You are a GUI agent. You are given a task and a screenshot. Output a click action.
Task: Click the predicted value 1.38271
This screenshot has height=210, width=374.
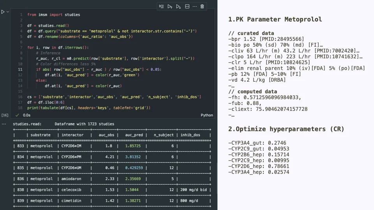coord(133,201)
